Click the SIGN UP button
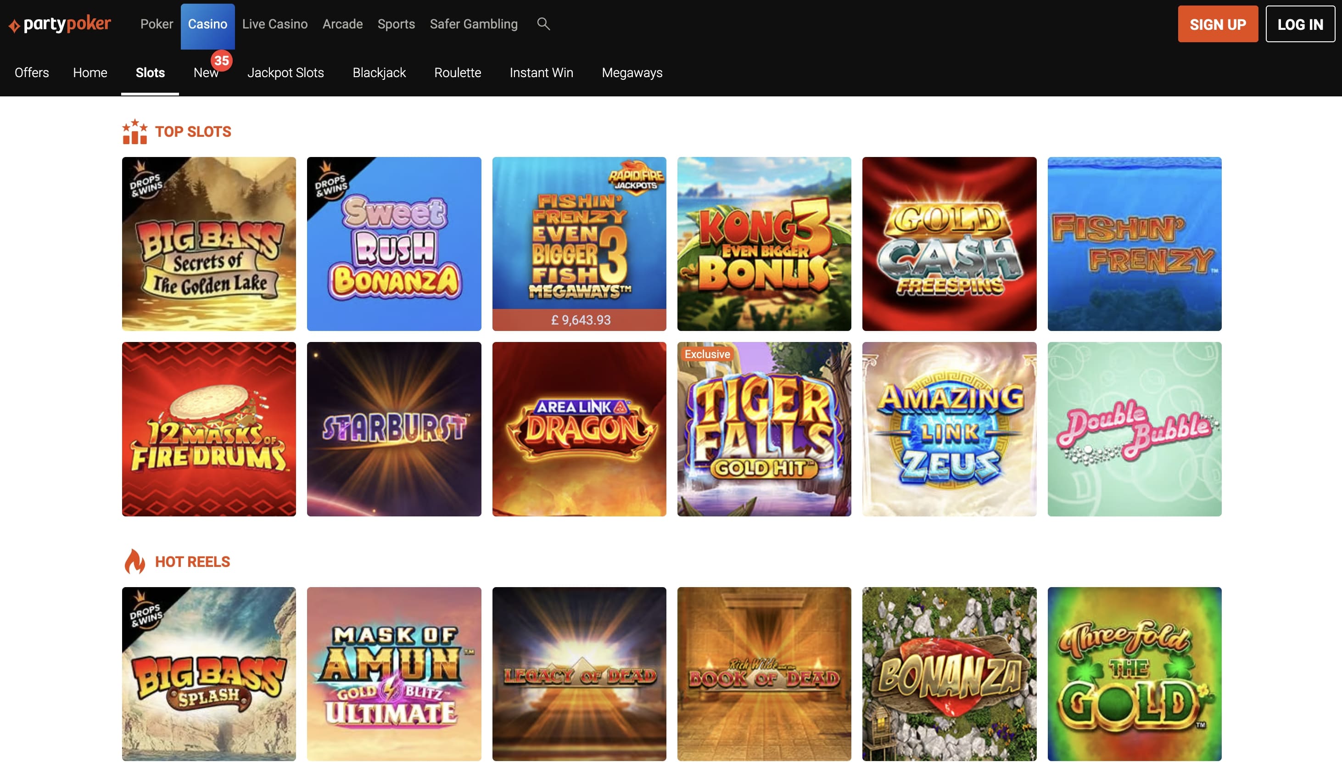 (x=1218, y=23)
